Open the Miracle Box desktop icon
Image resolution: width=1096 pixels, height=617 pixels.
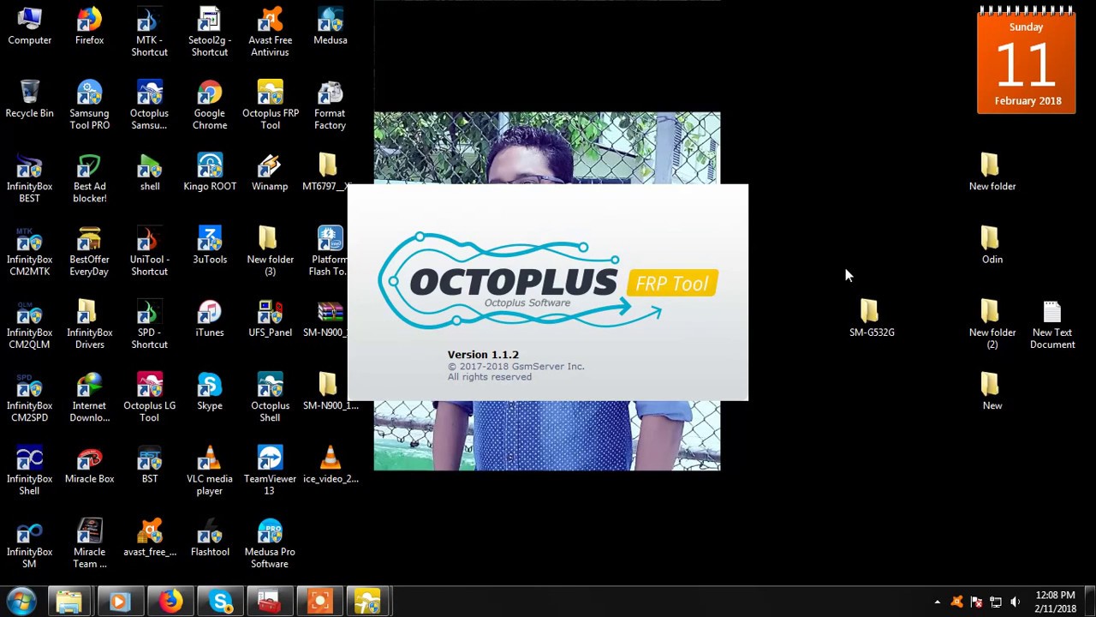[89, 464]
